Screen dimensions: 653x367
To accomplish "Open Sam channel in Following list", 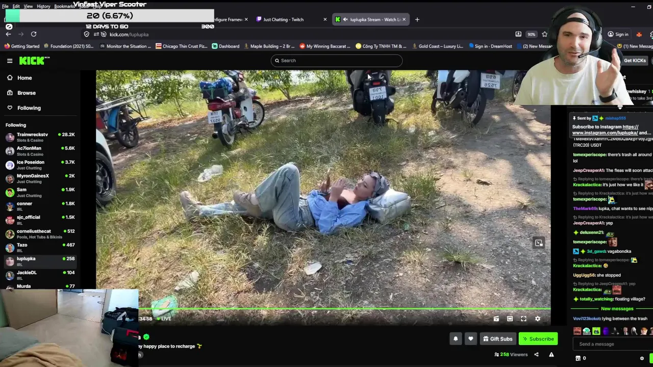I will pos(40,192).
